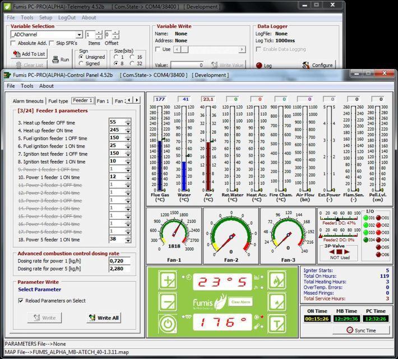The height and width of the screenshot is (359, 398).
Task: Click the 3P-Valve stop square
Action: click(x=339, y=252)
